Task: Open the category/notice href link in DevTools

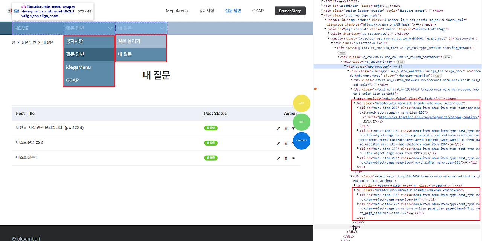Action: pyautogui.click(x=429, y=117)
